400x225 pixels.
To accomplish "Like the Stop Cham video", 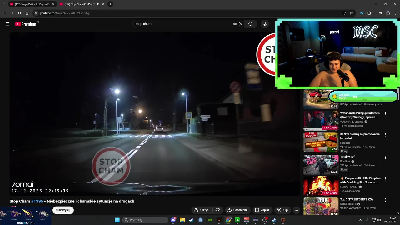I will pos(201,210).
